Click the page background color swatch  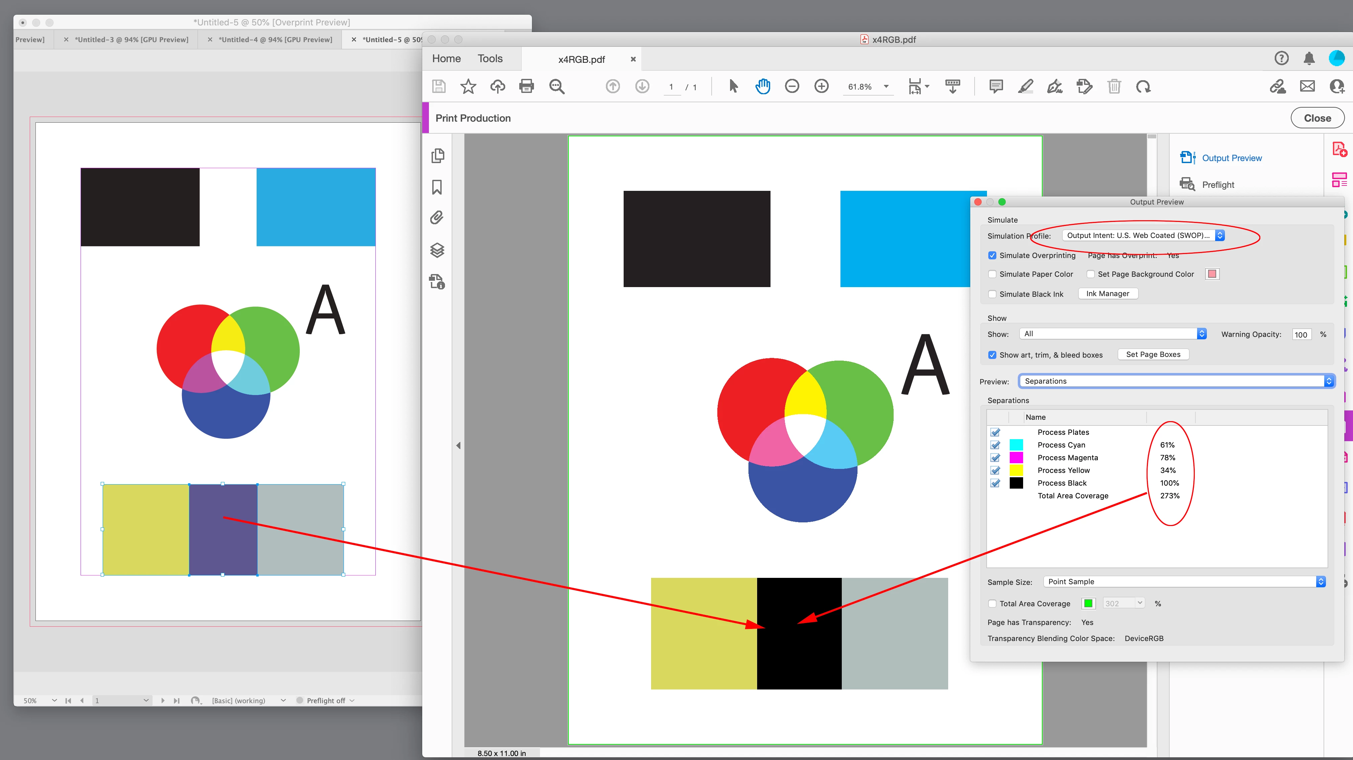coord(1212,274)
